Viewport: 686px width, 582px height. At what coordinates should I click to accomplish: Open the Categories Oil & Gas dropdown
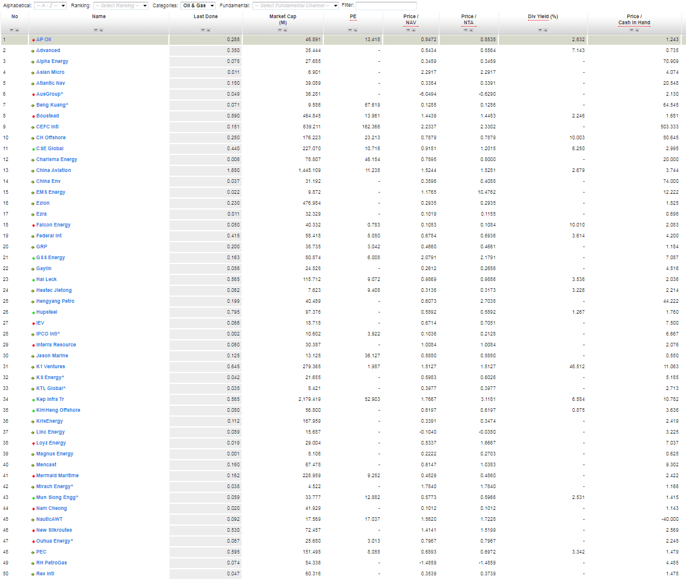pyautogui.click(x=198, y=5)
